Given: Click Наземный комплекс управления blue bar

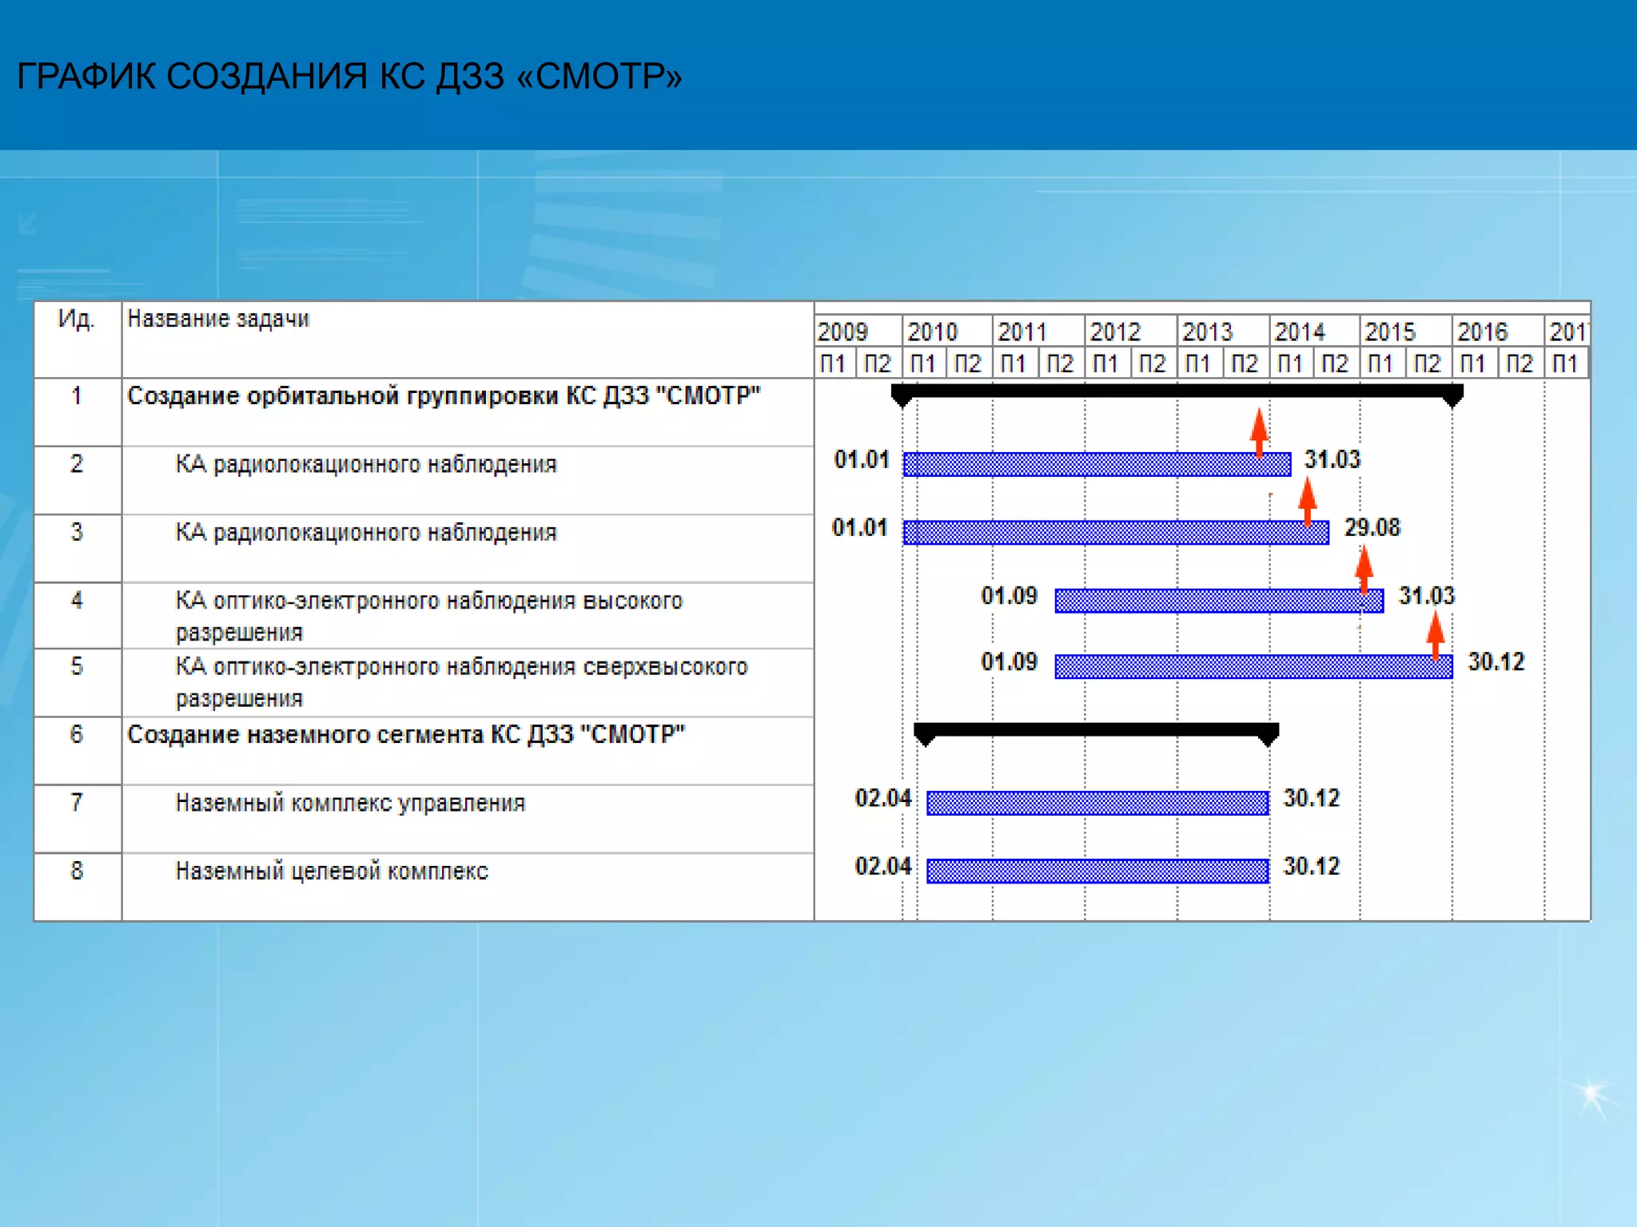Looking at the screenshot, I should [x=1097, y=803].
